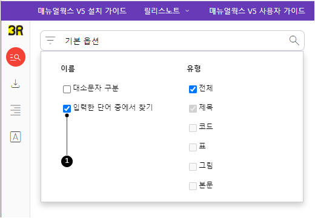Click the magnifying glass search icon
315x218 pixels.
coord(294,41)
